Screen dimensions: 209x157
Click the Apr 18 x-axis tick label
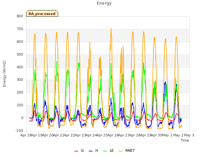[x=26, y=135]
